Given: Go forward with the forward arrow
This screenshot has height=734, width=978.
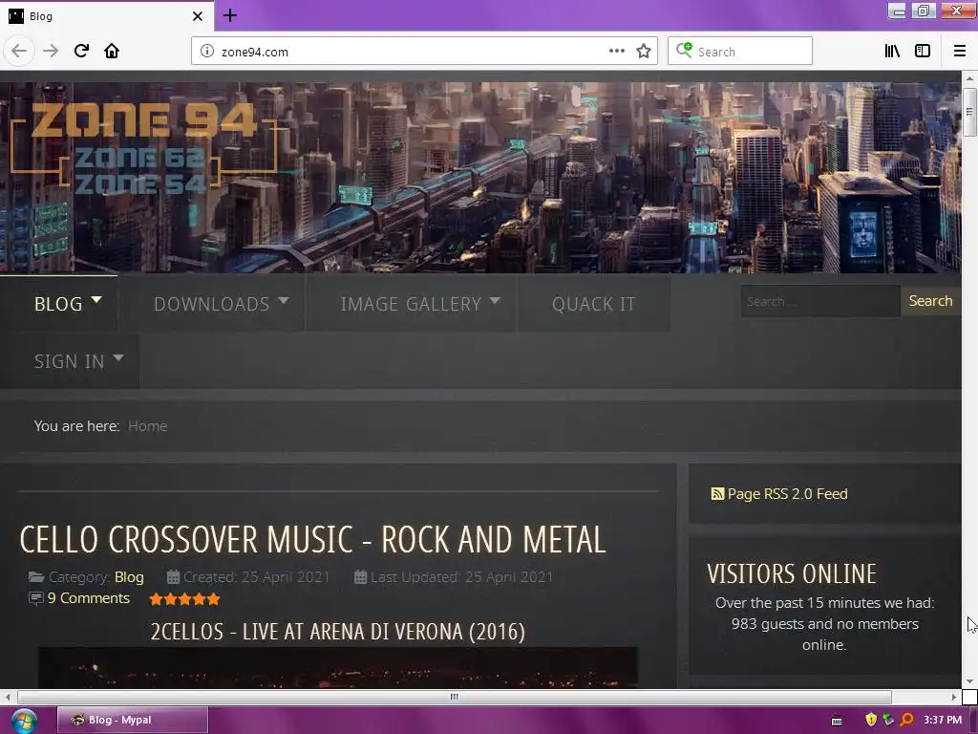Looking at the screenshot, I should click(x=51, y=52).
